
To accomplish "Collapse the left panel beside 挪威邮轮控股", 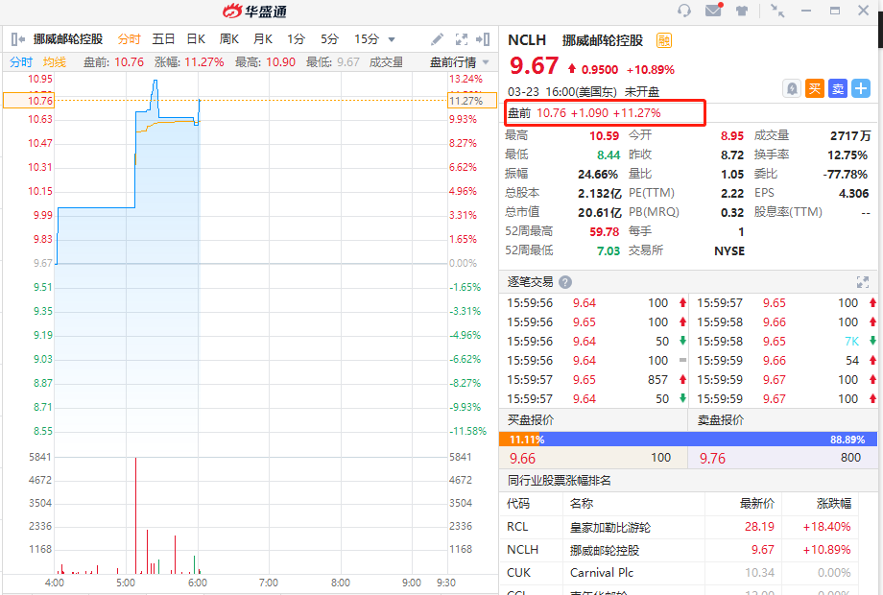I will 18,38.
